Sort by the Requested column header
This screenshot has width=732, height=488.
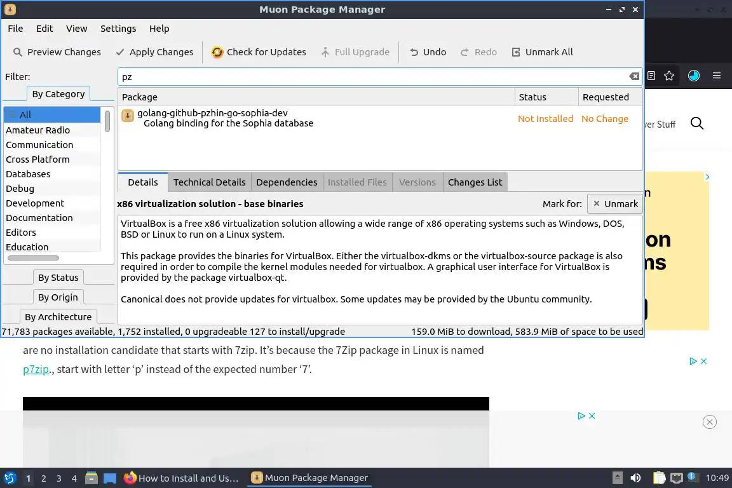(610, 97)
